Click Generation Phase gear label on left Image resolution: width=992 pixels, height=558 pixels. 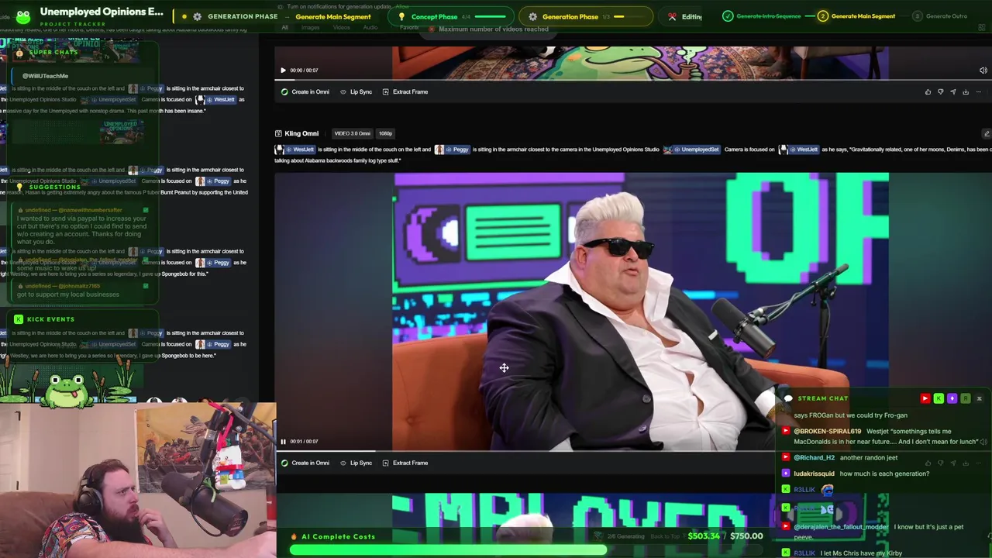236,16
